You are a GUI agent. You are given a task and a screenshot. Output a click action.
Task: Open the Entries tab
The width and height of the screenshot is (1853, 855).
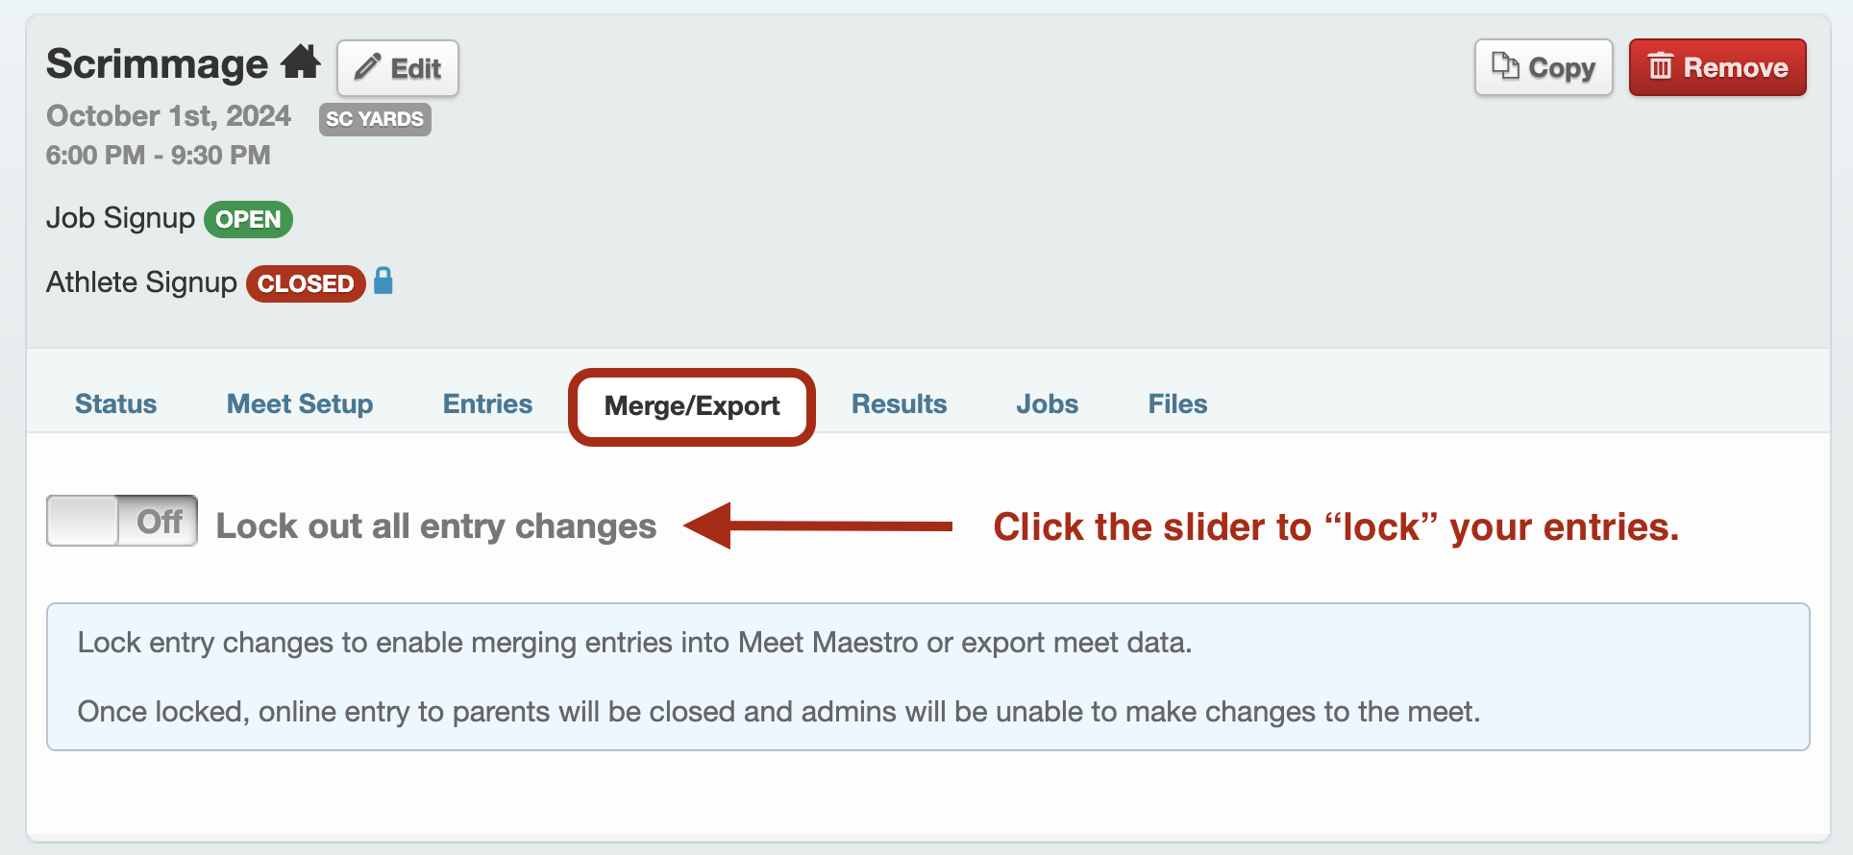pos(487,403)
